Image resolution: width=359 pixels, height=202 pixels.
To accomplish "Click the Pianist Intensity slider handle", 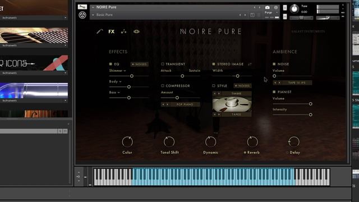I will (x=310, y=114).
